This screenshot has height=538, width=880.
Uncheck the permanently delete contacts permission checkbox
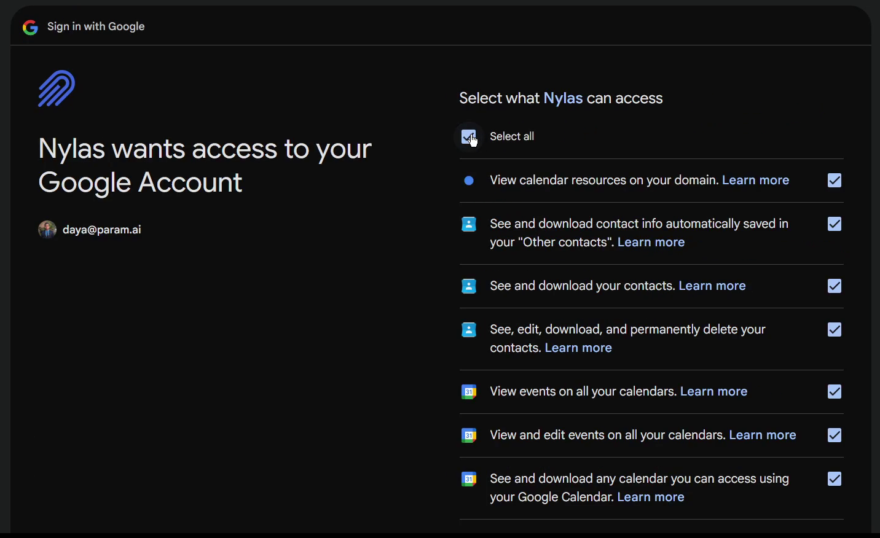835,330
